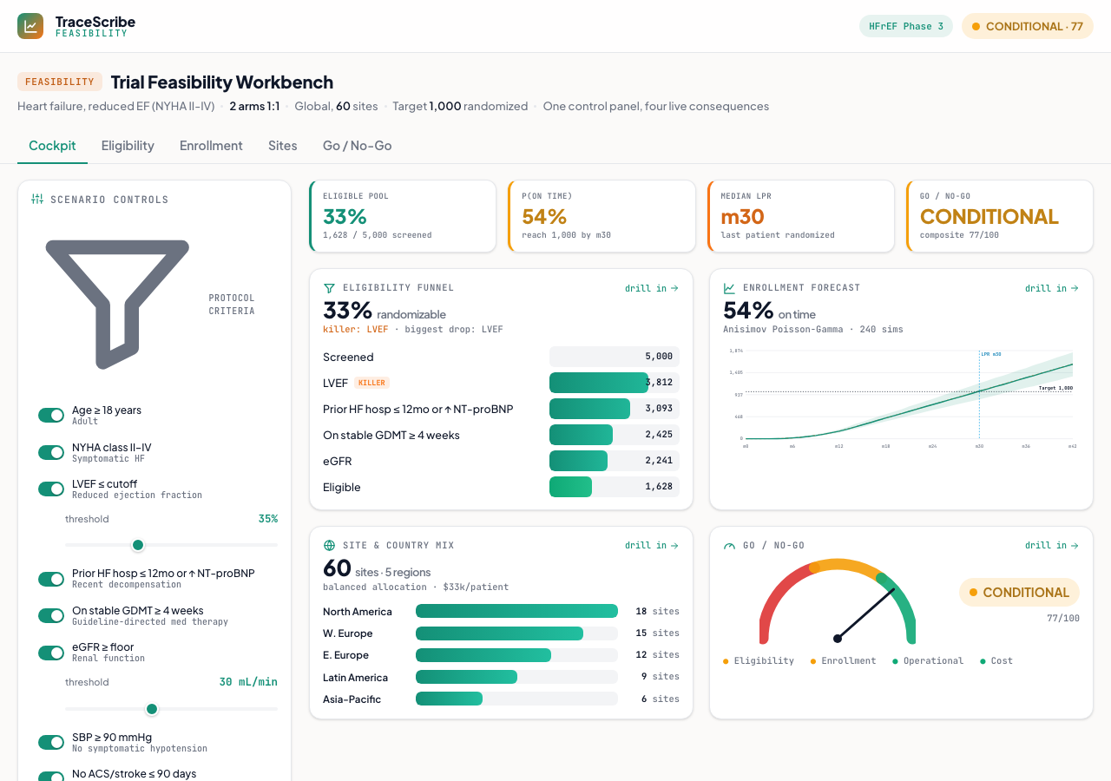This screenshot has width=1111, height=781.
Task: Drill in to Enrollment Forecast
Action: 1052,288
